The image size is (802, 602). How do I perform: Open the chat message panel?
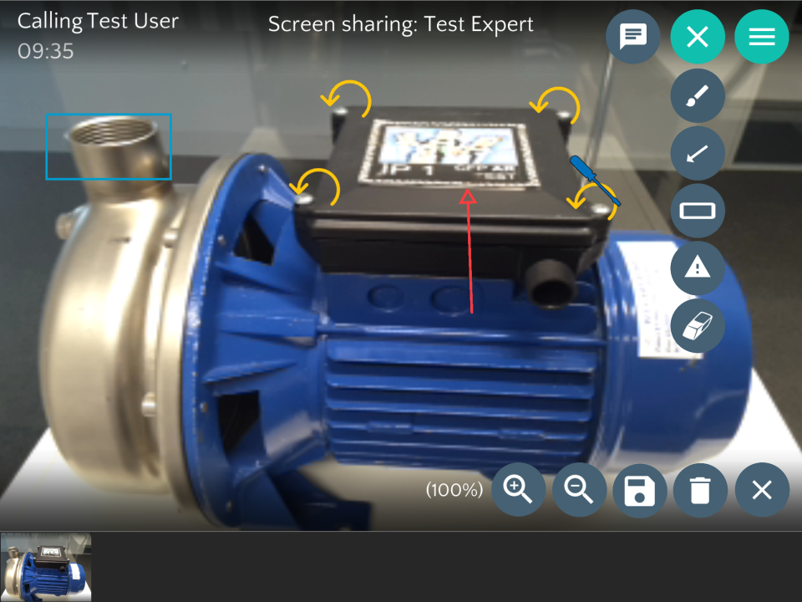(632, 36)
